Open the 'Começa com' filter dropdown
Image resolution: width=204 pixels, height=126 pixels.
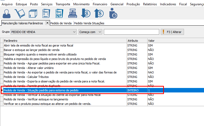pos(100,32)
